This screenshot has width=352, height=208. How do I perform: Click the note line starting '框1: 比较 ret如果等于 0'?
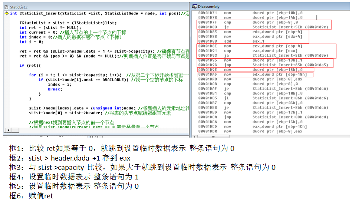pos(122,148)
